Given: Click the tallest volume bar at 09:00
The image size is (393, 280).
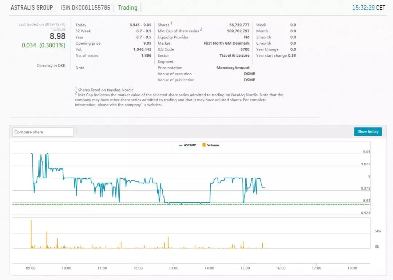Looking at the screenshot, I should [x=31, y=234].
